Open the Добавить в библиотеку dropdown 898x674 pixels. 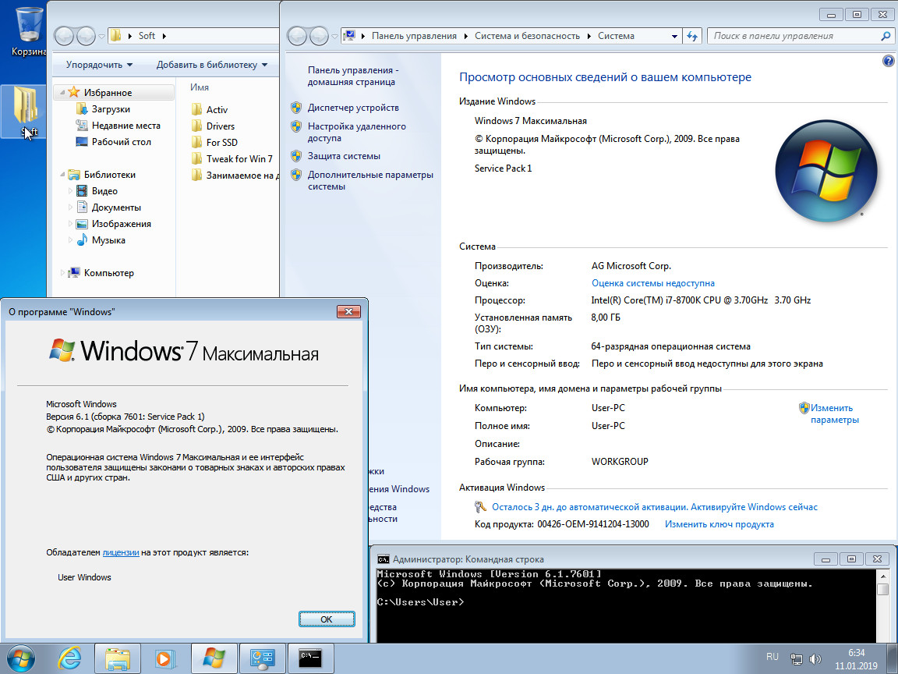pos(211,65)
